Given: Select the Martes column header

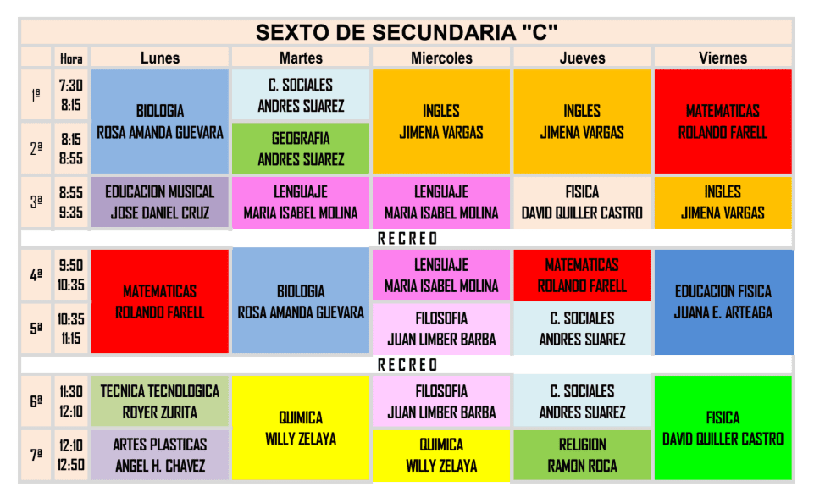Looking at the screenshot, I should click(301, 58).
